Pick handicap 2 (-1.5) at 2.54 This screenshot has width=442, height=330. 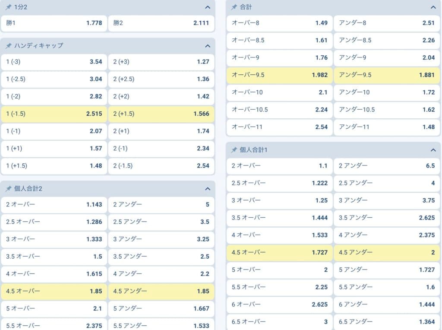pyautogui.click(x=161, y=165)
